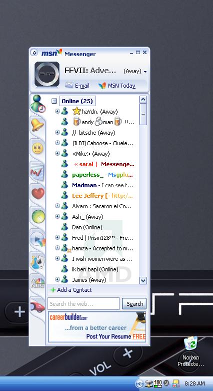Click the buddy icon beside saral
Viewport: 213px width, 391px height.
[64, 164]
